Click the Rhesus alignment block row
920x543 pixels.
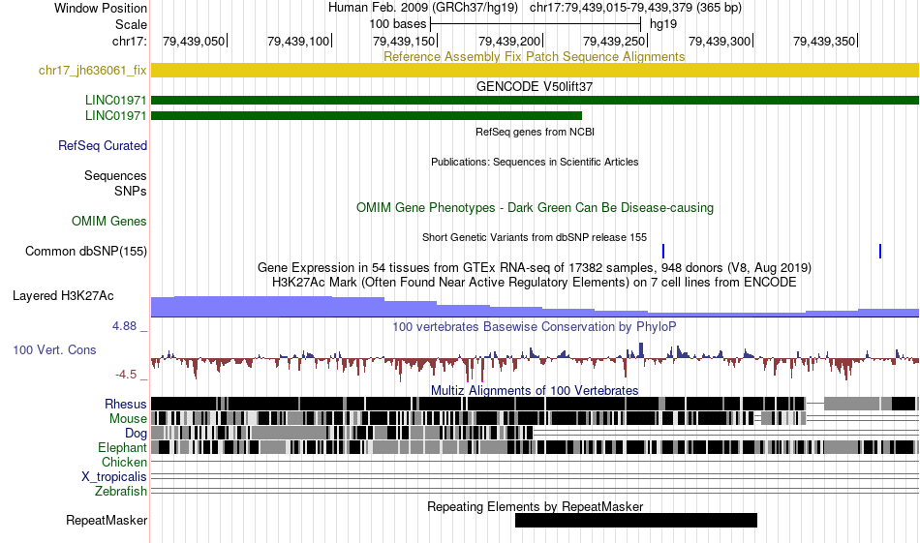(535, 404)
